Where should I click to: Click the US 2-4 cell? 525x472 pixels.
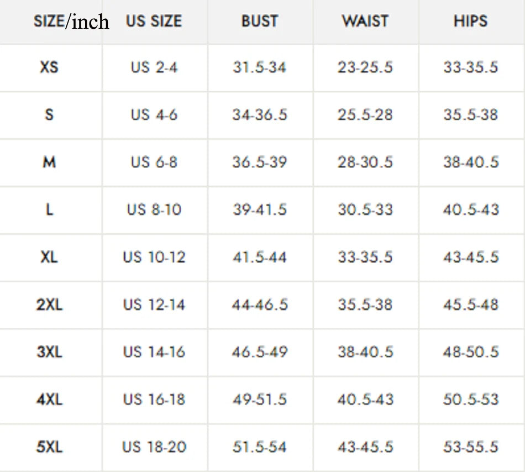(x=154, y=67)
